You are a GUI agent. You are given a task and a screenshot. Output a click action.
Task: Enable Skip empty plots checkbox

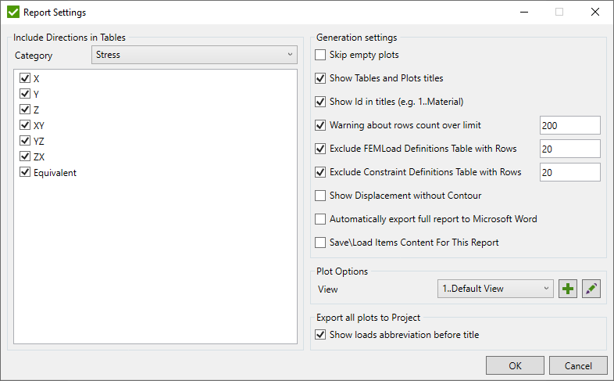click(x=320, y=56)
